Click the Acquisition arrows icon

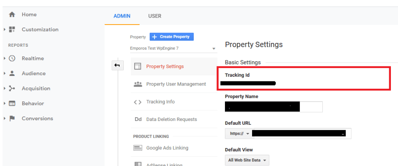click(12, 88)
